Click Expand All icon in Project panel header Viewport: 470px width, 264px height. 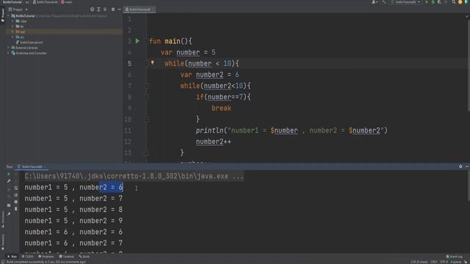pyautogui.click(x=98, y=10)
